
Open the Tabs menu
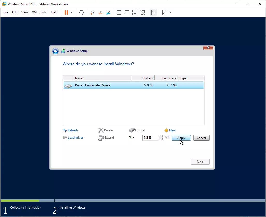[44, 12]
